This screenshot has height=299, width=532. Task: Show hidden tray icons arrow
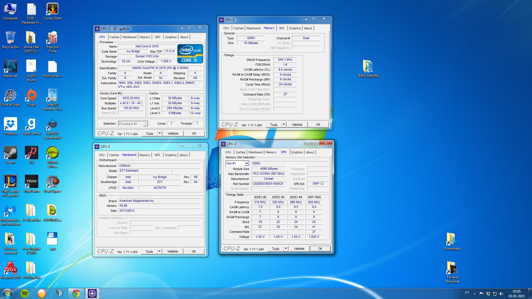475,293
